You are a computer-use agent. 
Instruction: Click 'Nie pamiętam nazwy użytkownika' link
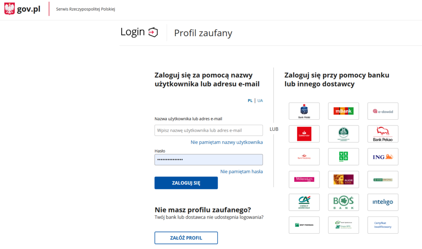(x=227, y=142)
